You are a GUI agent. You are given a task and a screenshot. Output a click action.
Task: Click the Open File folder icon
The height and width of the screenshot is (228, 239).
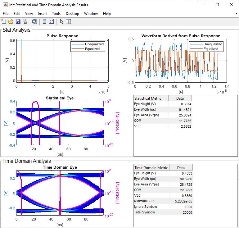click(x=11, y=21)
